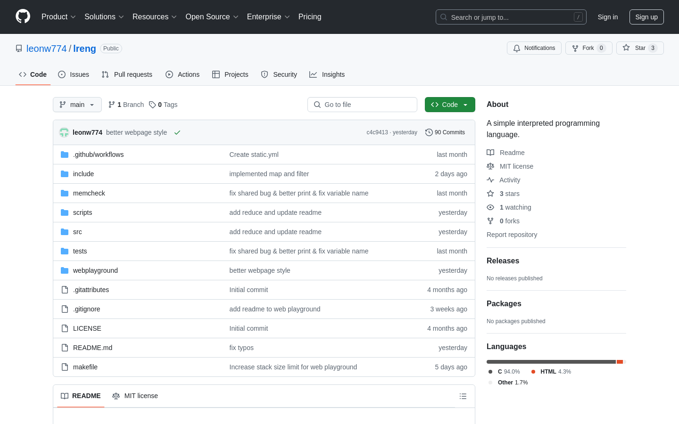Select the README tab in the file viewer
679x424 pixels.
(81, 396)
